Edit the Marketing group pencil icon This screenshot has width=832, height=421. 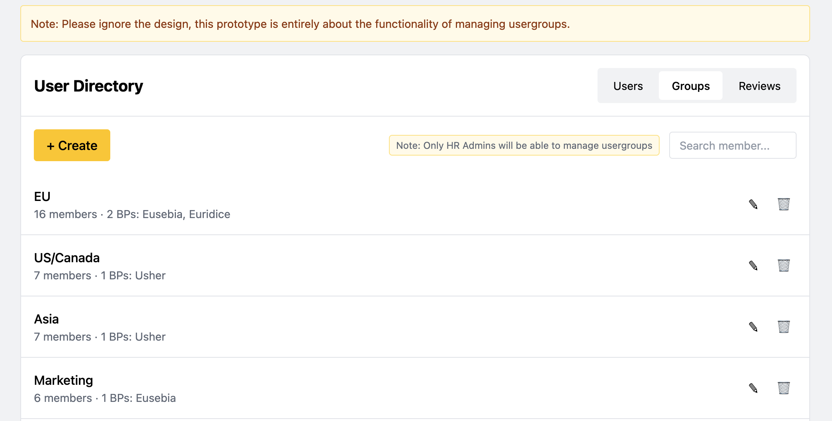[x=753, y=388]
